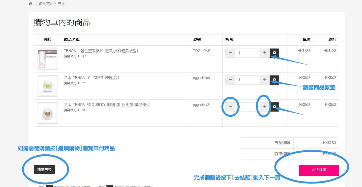This screenshot has height=187, width=362.
Task: Click the quantity field for egg-silky2
Action: (x=247, y=107)
